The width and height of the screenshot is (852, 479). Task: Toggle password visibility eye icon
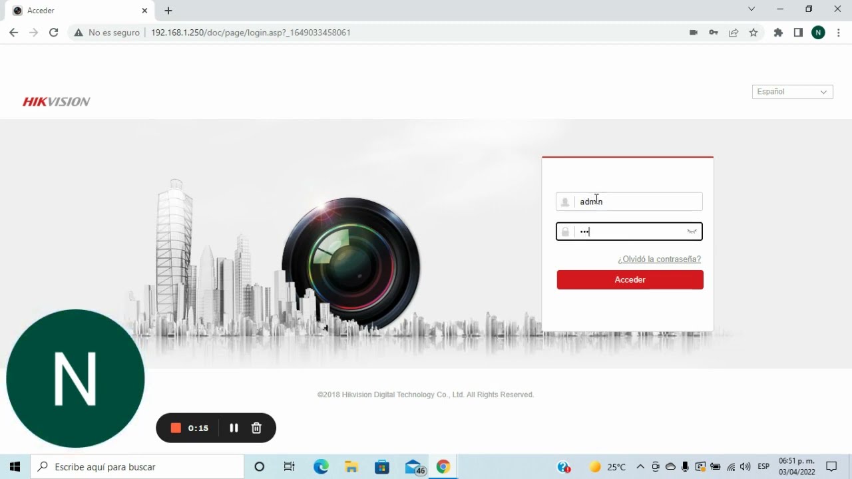(692, 232)
